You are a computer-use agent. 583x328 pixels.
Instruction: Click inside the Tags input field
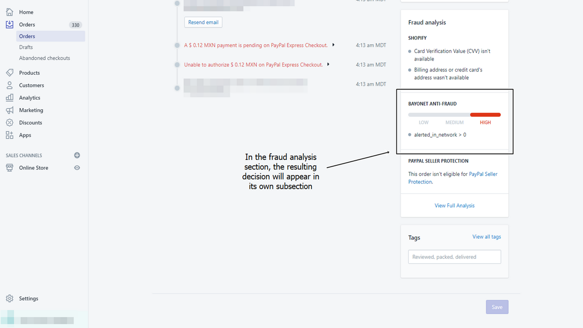pos(454,256)
